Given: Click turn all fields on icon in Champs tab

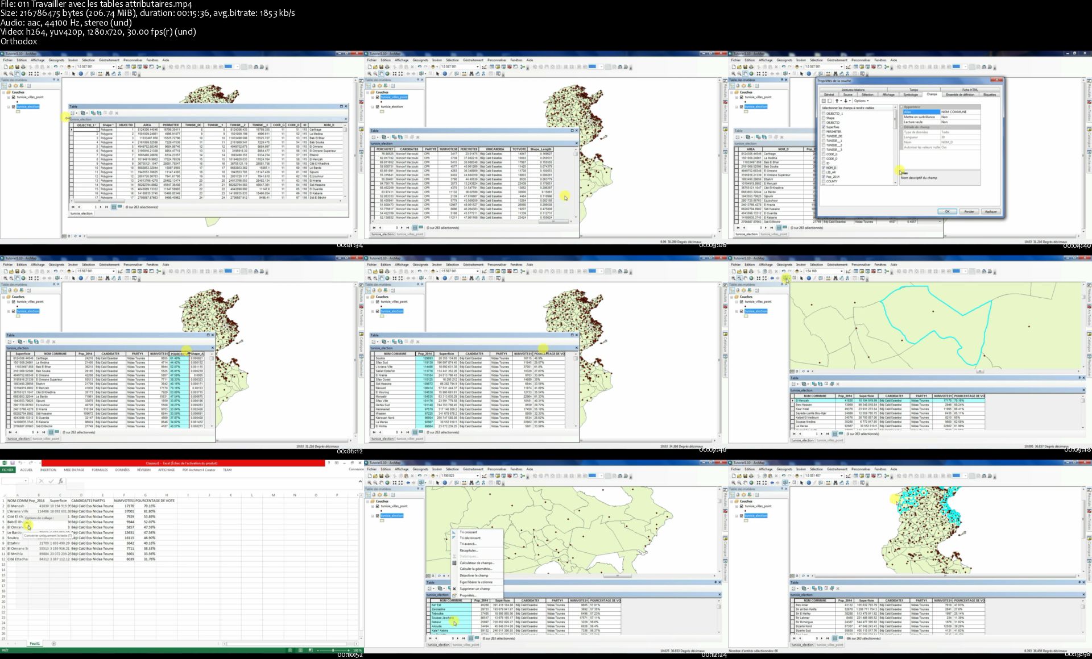Looking at the screenshot, I should coord(824,101).
